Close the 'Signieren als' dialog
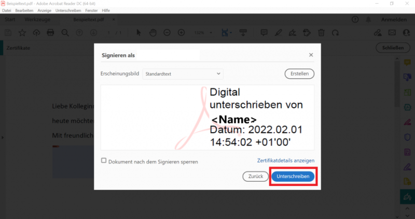The width and height of the screenshot is (415, 219). 311,55
